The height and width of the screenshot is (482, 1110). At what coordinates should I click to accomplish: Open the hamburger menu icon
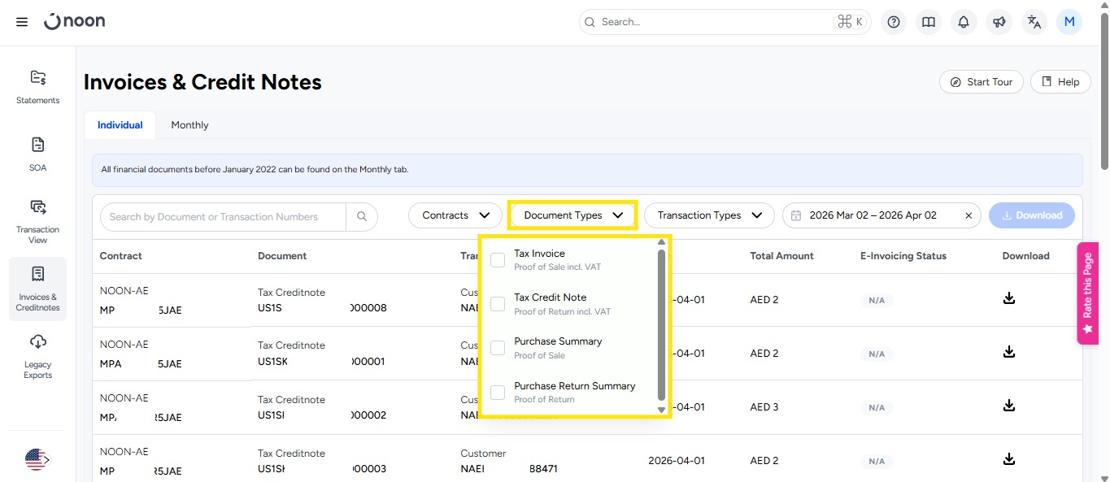click(x=22, y=22)
